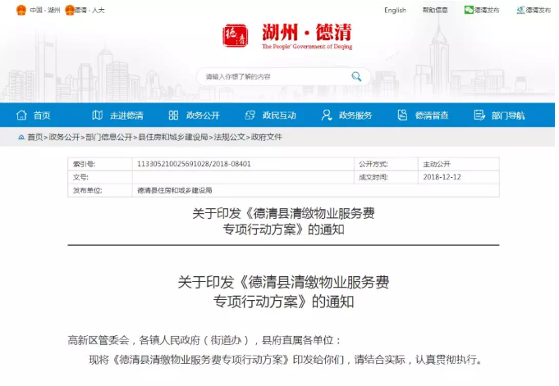Open the 政务服务 menu

(355, 116)
